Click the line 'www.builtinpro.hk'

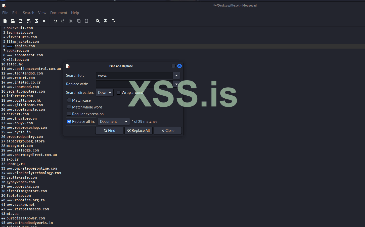pos(24,100)
